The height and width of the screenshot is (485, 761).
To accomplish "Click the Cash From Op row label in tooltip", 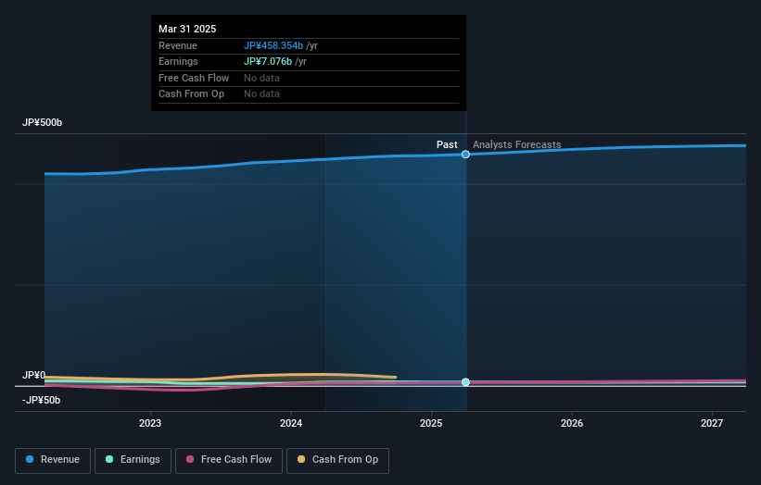I will click(191, 94).
